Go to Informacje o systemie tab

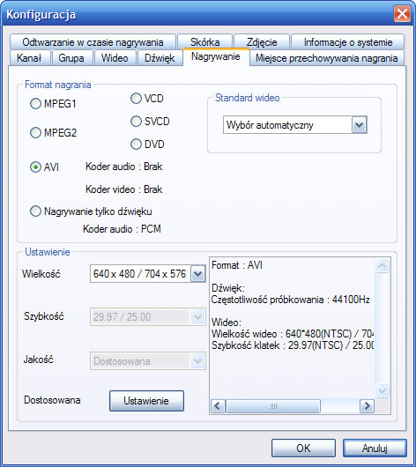[348, 42]
